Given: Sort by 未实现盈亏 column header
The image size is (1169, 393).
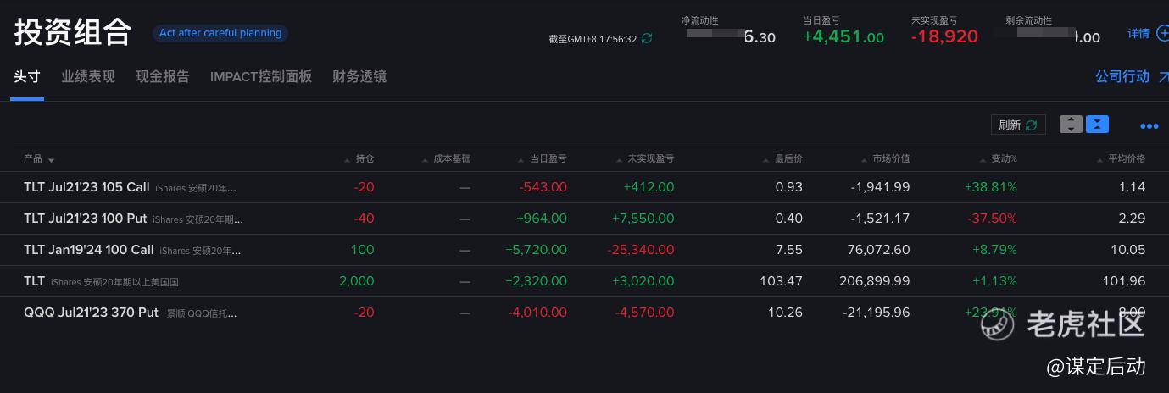Looking at the screenshot, I should pyautogui.click(x=650, y=158).
